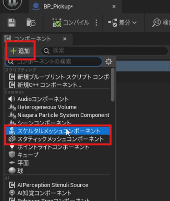Click the save blueprint floppy disk icon
170x201 pixels.
point(11,23)
